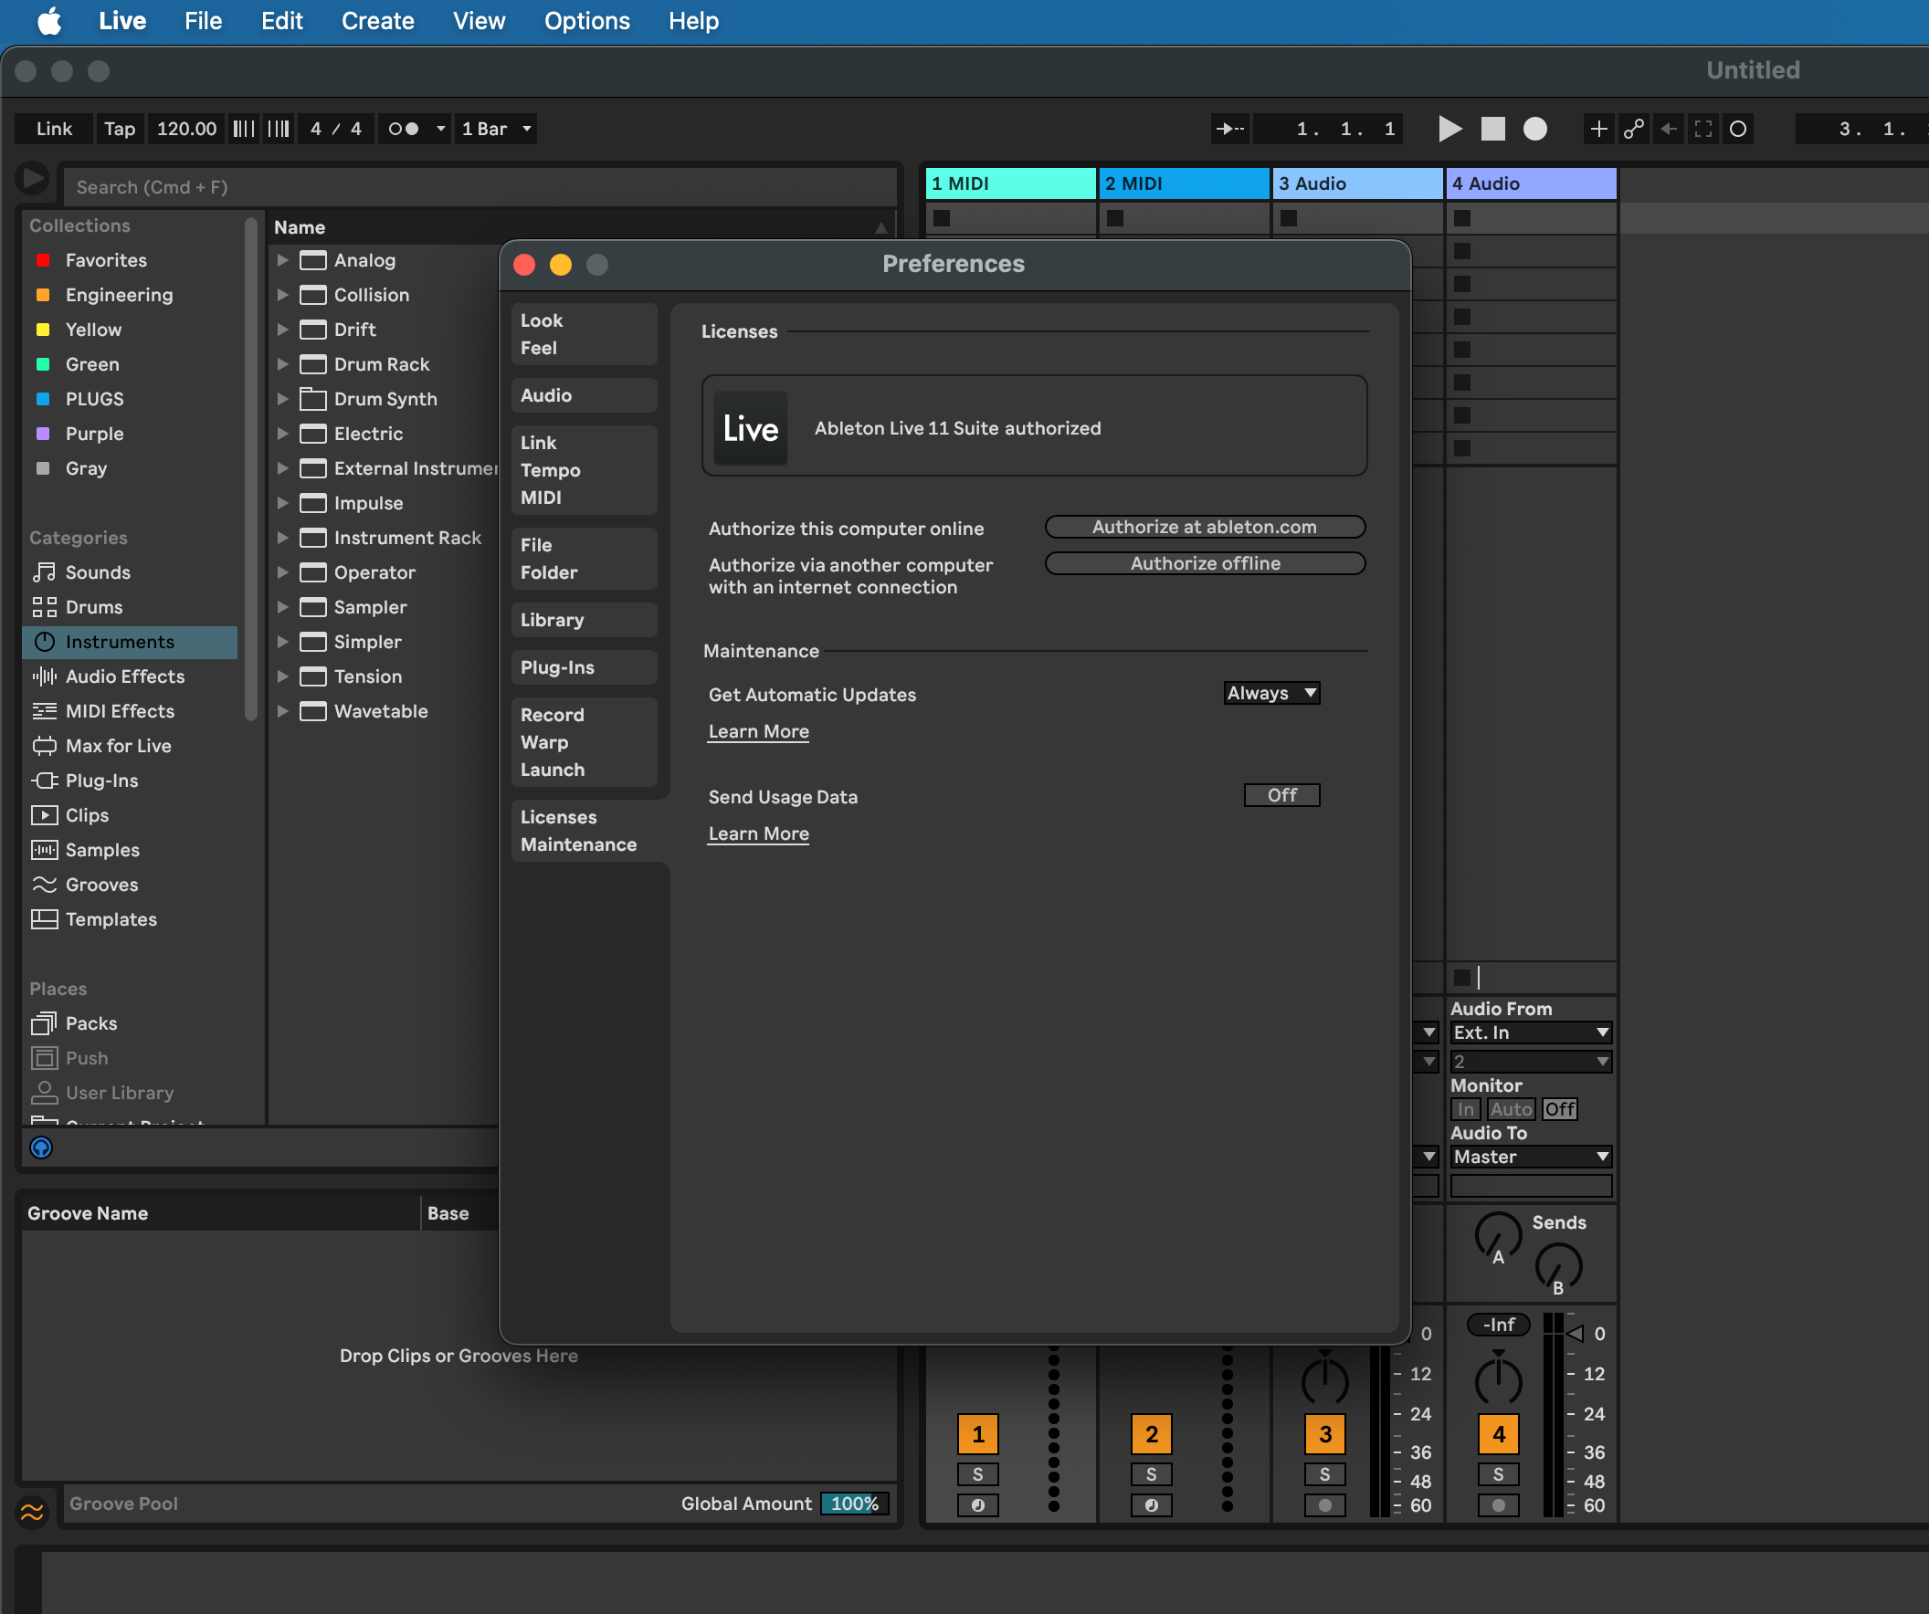
Task: Click the Stop button in transport
Action: (1492, 129)
